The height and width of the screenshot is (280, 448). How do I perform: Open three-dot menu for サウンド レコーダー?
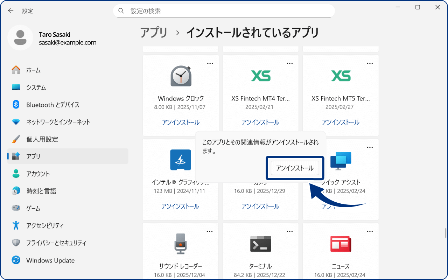click(210, 231)
